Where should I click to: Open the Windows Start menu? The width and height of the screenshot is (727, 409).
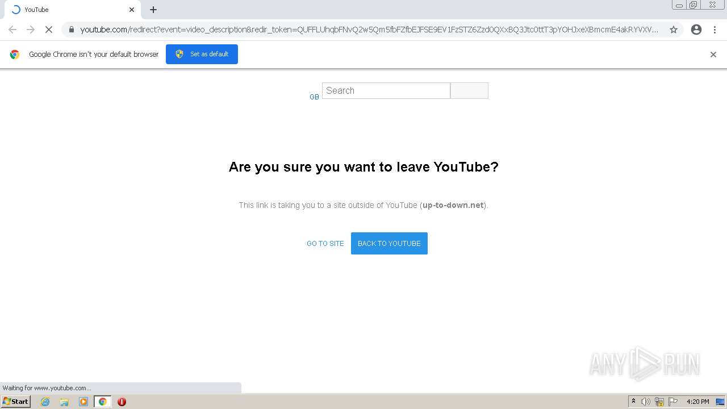coord(15,402)
